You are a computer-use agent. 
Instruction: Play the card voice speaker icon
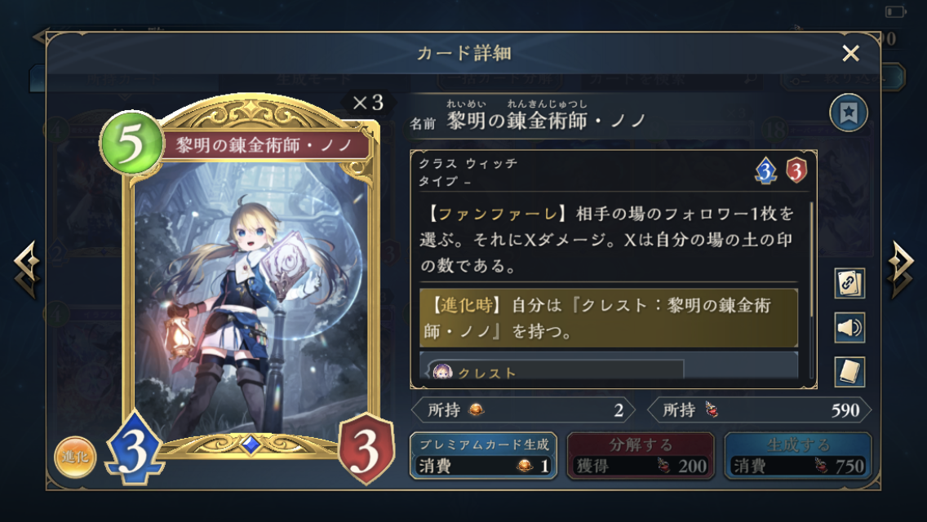click(x=849, y=328)
